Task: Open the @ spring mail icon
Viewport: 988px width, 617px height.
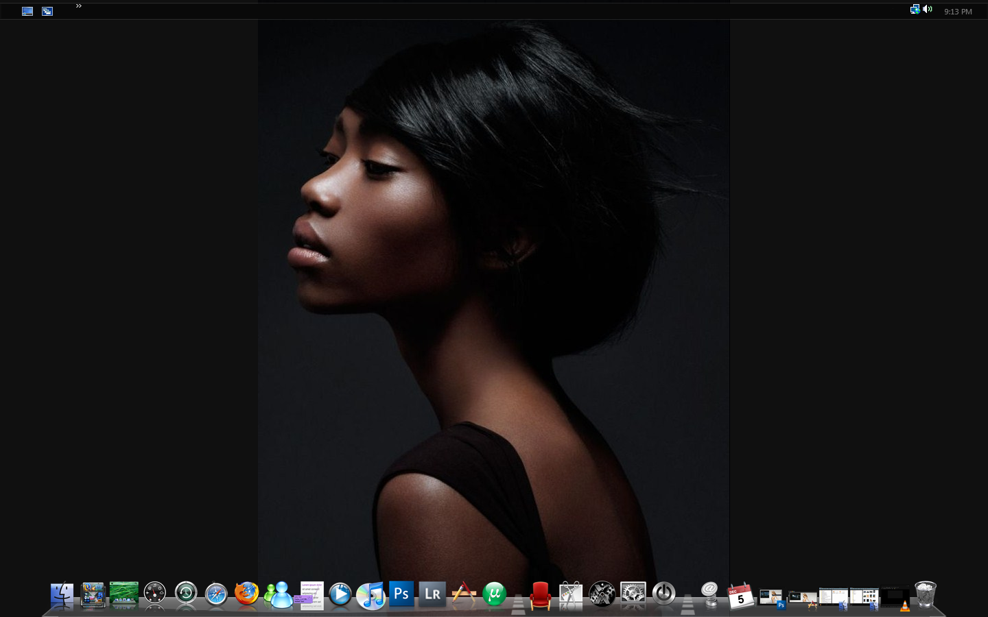Action: tap(710, 594)
